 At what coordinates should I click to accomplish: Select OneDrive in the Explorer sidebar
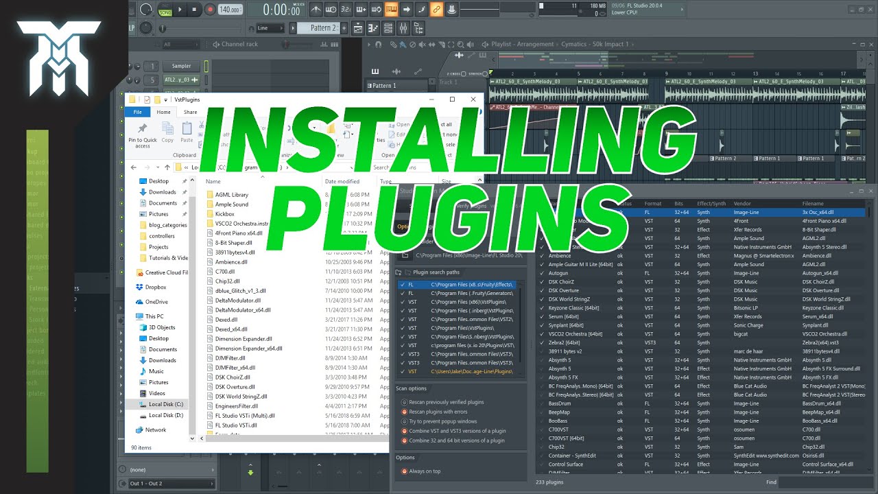click(156, 302)
